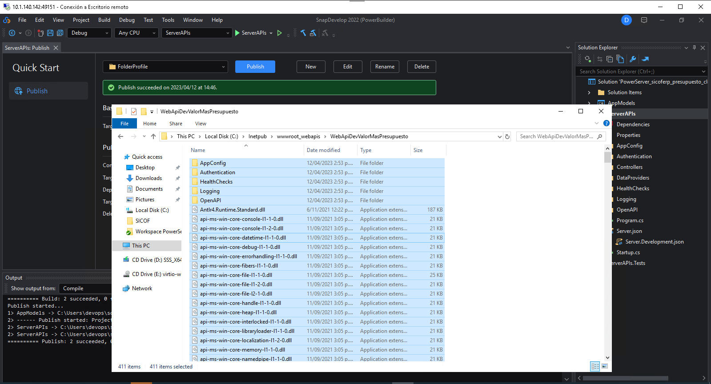Click the Build Solution hammer icon

click(x=303, y=33)
